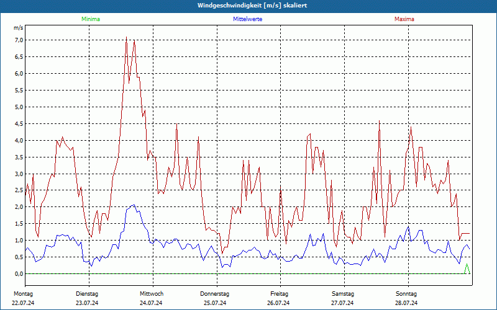Click the green minima spike at Sunday's end
This screenshot has width=497, height=310.
[467, 268]
